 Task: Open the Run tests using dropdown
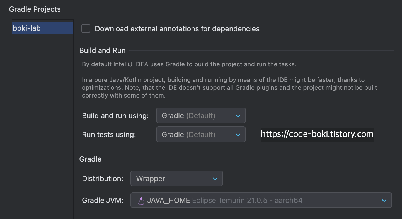[201, 134]
